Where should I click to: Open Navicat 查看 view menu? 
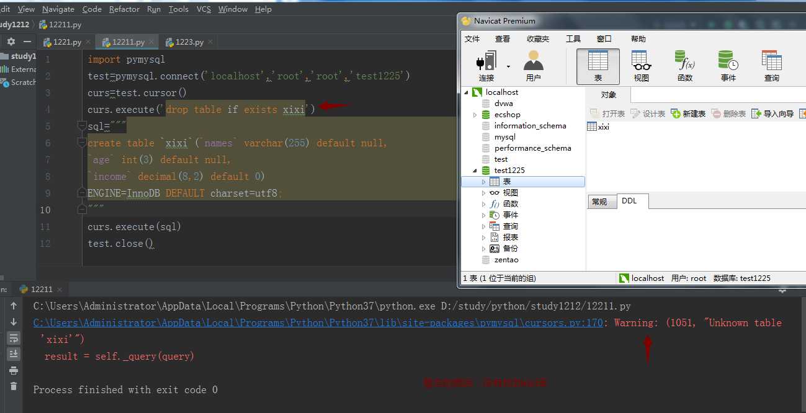pyautogui.click(x=503, y=38)
